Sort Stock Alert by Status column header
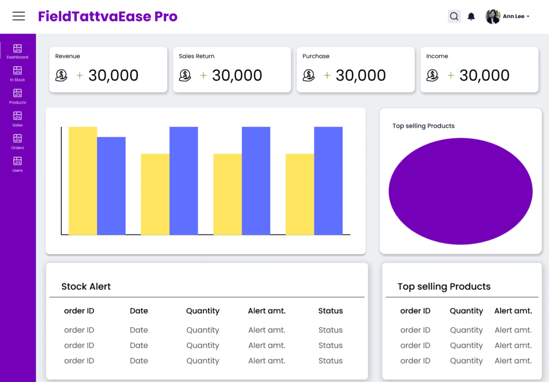This screenshot has height=382, width=549. click(x=330, y=311)
